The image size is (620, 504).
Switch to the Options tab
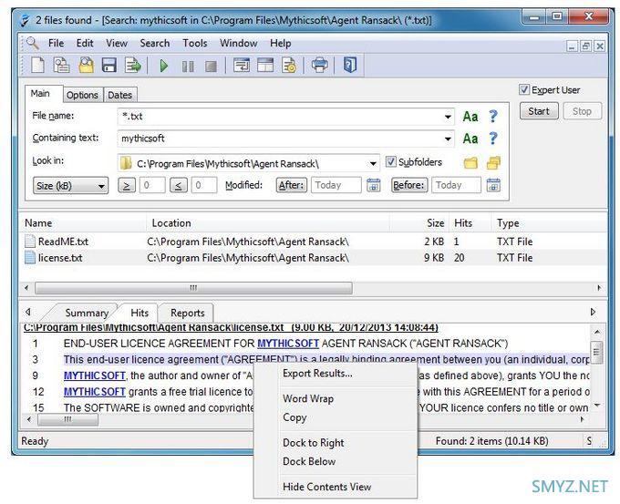coord(82,95)
